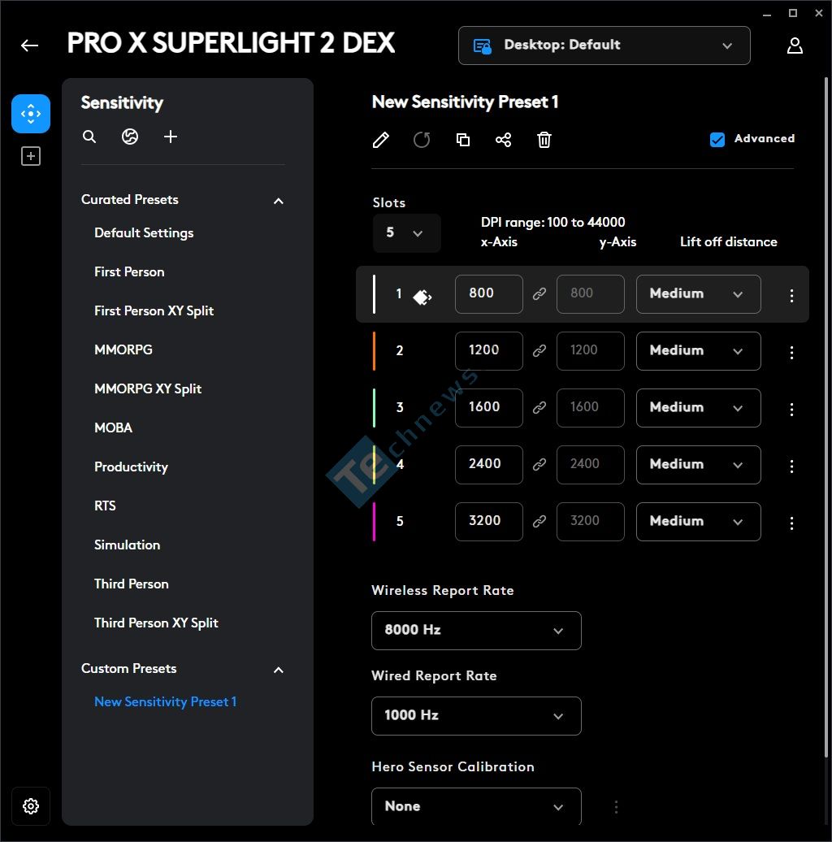Open the Slots count dropdown

pyautogui.click(x=406, y=233)
